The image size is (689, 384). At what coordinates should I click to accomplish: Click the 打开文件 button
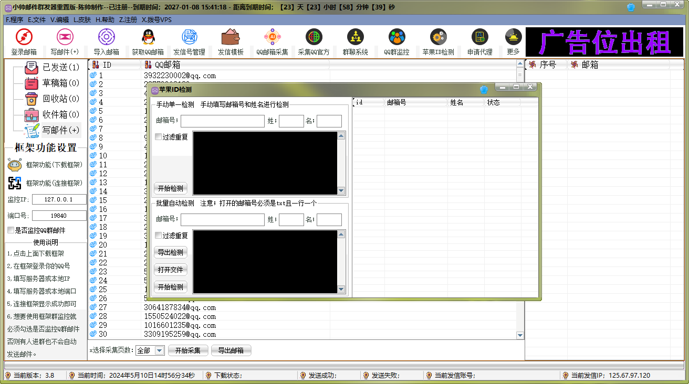click(x=171, y=270)
